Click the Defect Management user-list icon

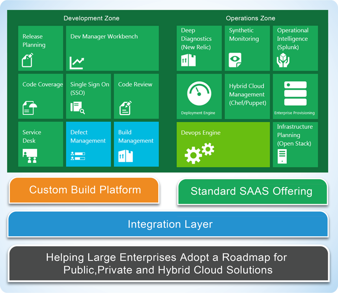coord(78,156)
